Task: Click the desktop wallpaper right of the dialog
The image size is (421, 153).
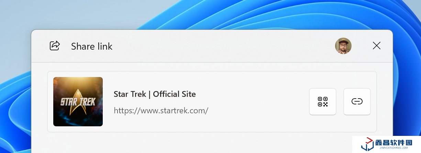Action: click(407, 86)
